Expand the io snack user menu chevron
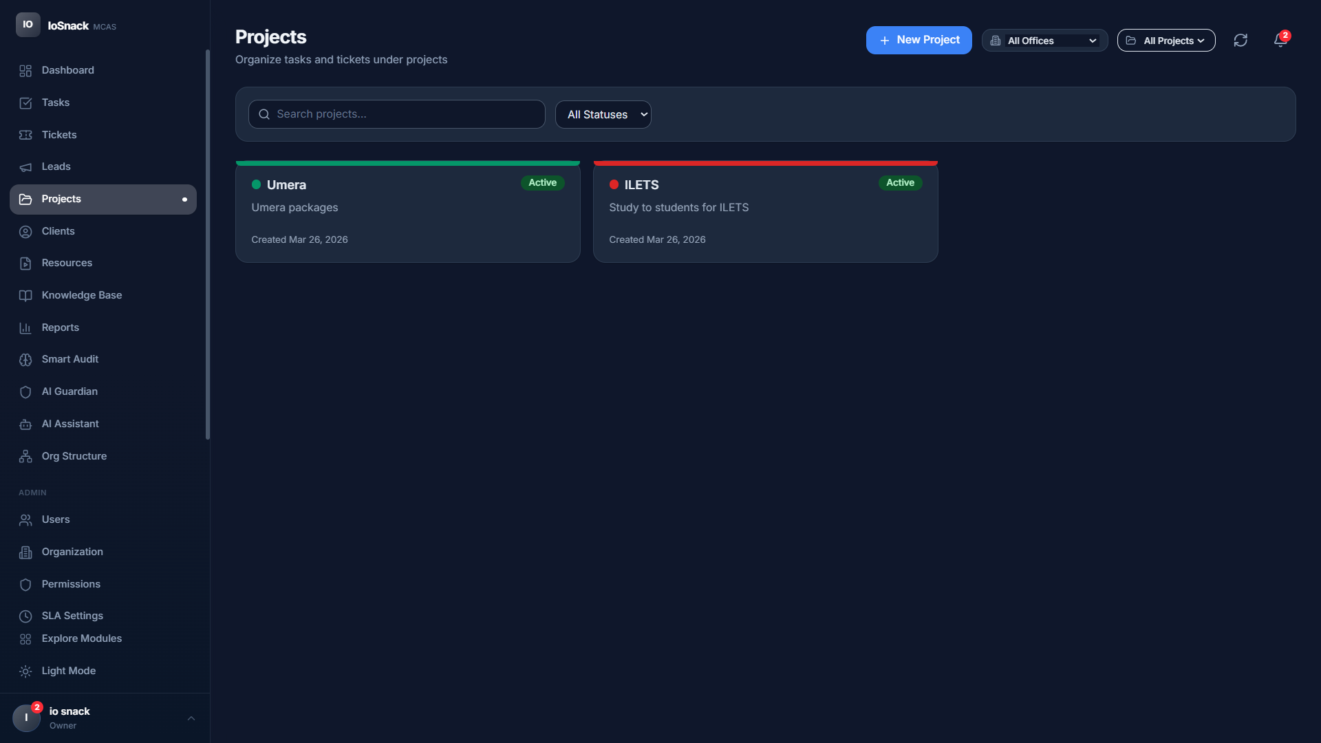 (191, 718)
